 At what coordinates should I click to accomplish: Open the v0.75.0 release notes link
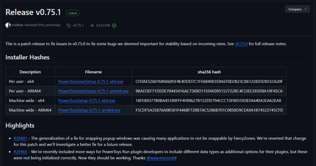point(241,44)
